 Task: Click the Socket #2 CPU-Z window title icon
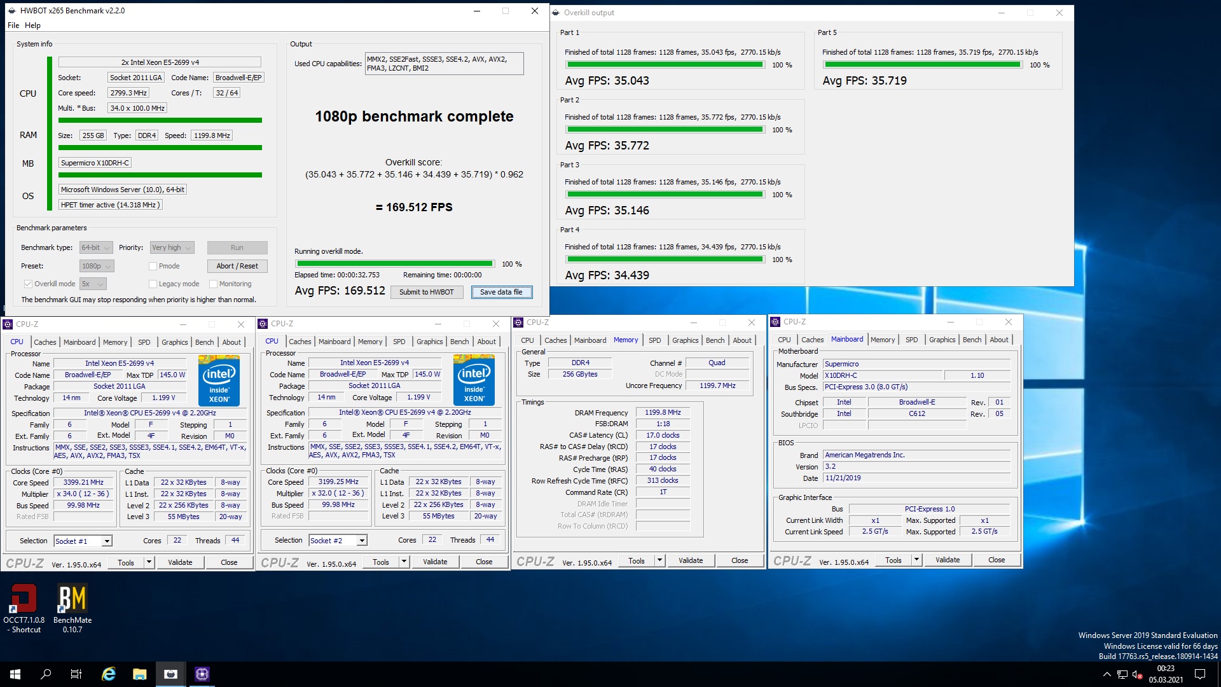263,324
